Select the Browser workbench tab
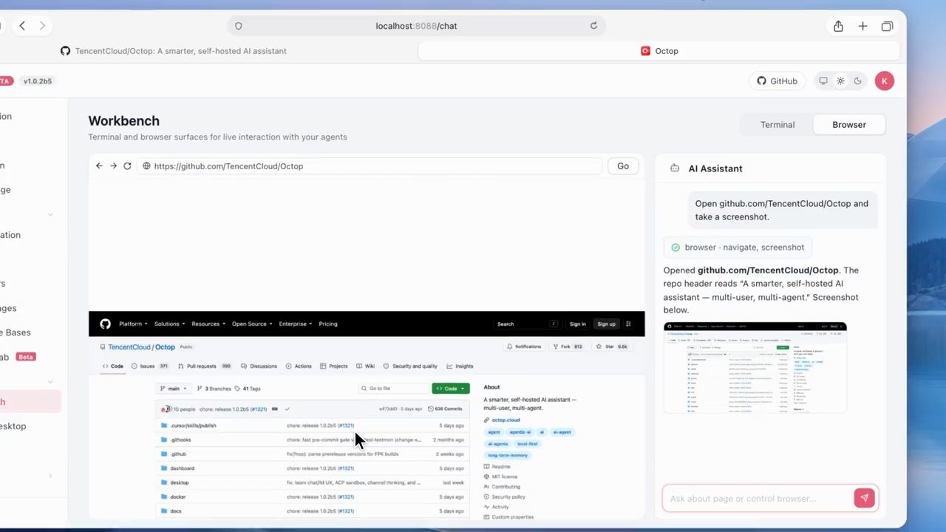The height and width of the screenshot is (532, 946). click(x=849, y=125)
